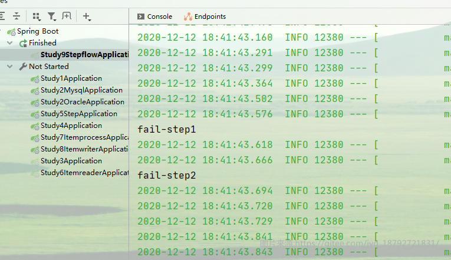Click the log line at 18:41:43.843
This screenshot has width=451, height=260.
294,252
